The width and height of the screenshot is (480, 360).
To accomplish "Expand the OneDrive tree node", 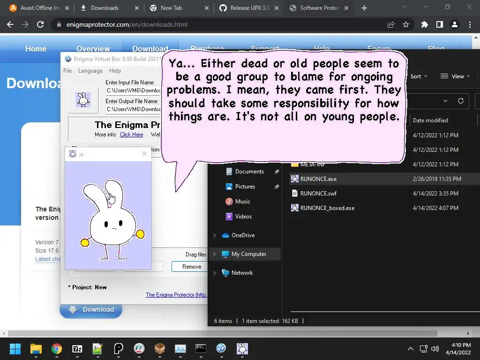I will point(215,235).
